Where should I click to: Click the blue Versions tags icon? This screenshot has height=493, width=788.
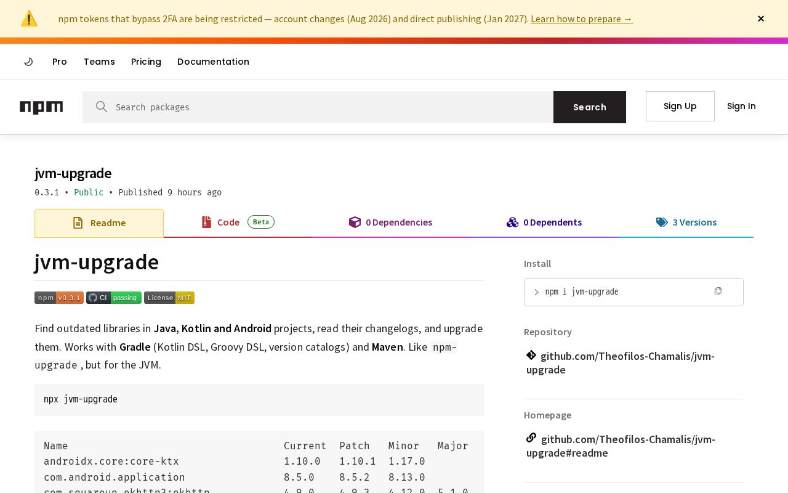(x=662, y=222)
